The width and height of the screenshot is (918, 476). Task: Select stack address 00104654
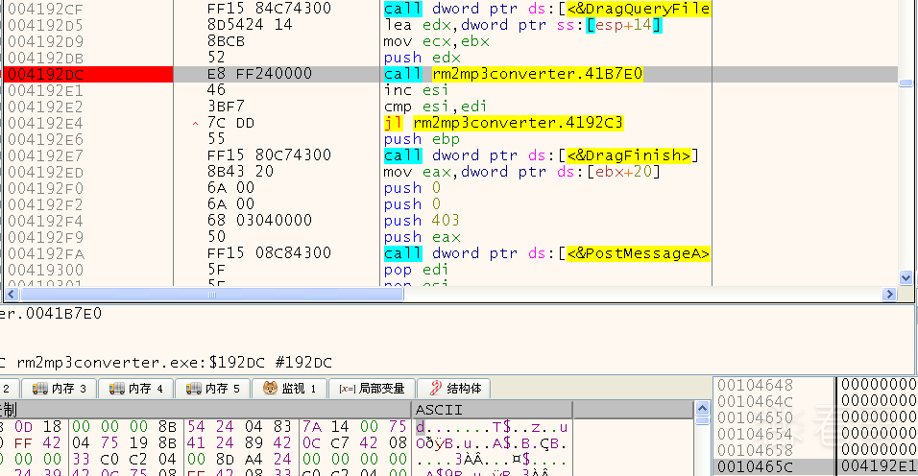tap(756, 435)
